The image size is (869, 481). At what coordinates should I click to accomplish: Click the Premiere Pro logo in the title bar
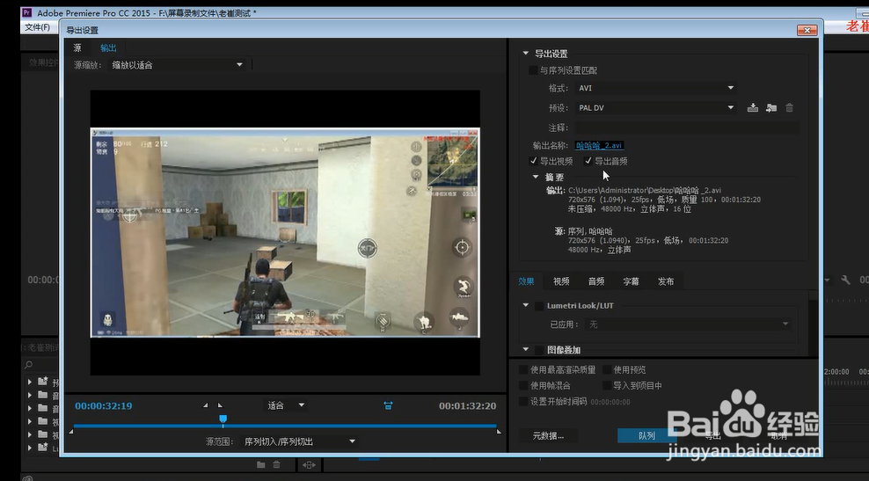[x=26, y=12]
